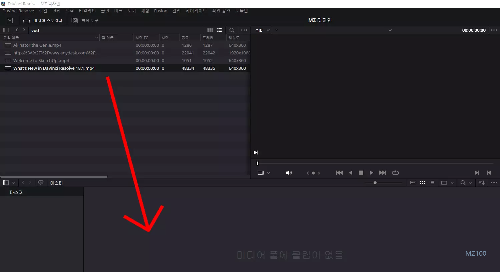Sort by File Name (파일 이름) column header
500x272 pixels.
tap(50, 38)
